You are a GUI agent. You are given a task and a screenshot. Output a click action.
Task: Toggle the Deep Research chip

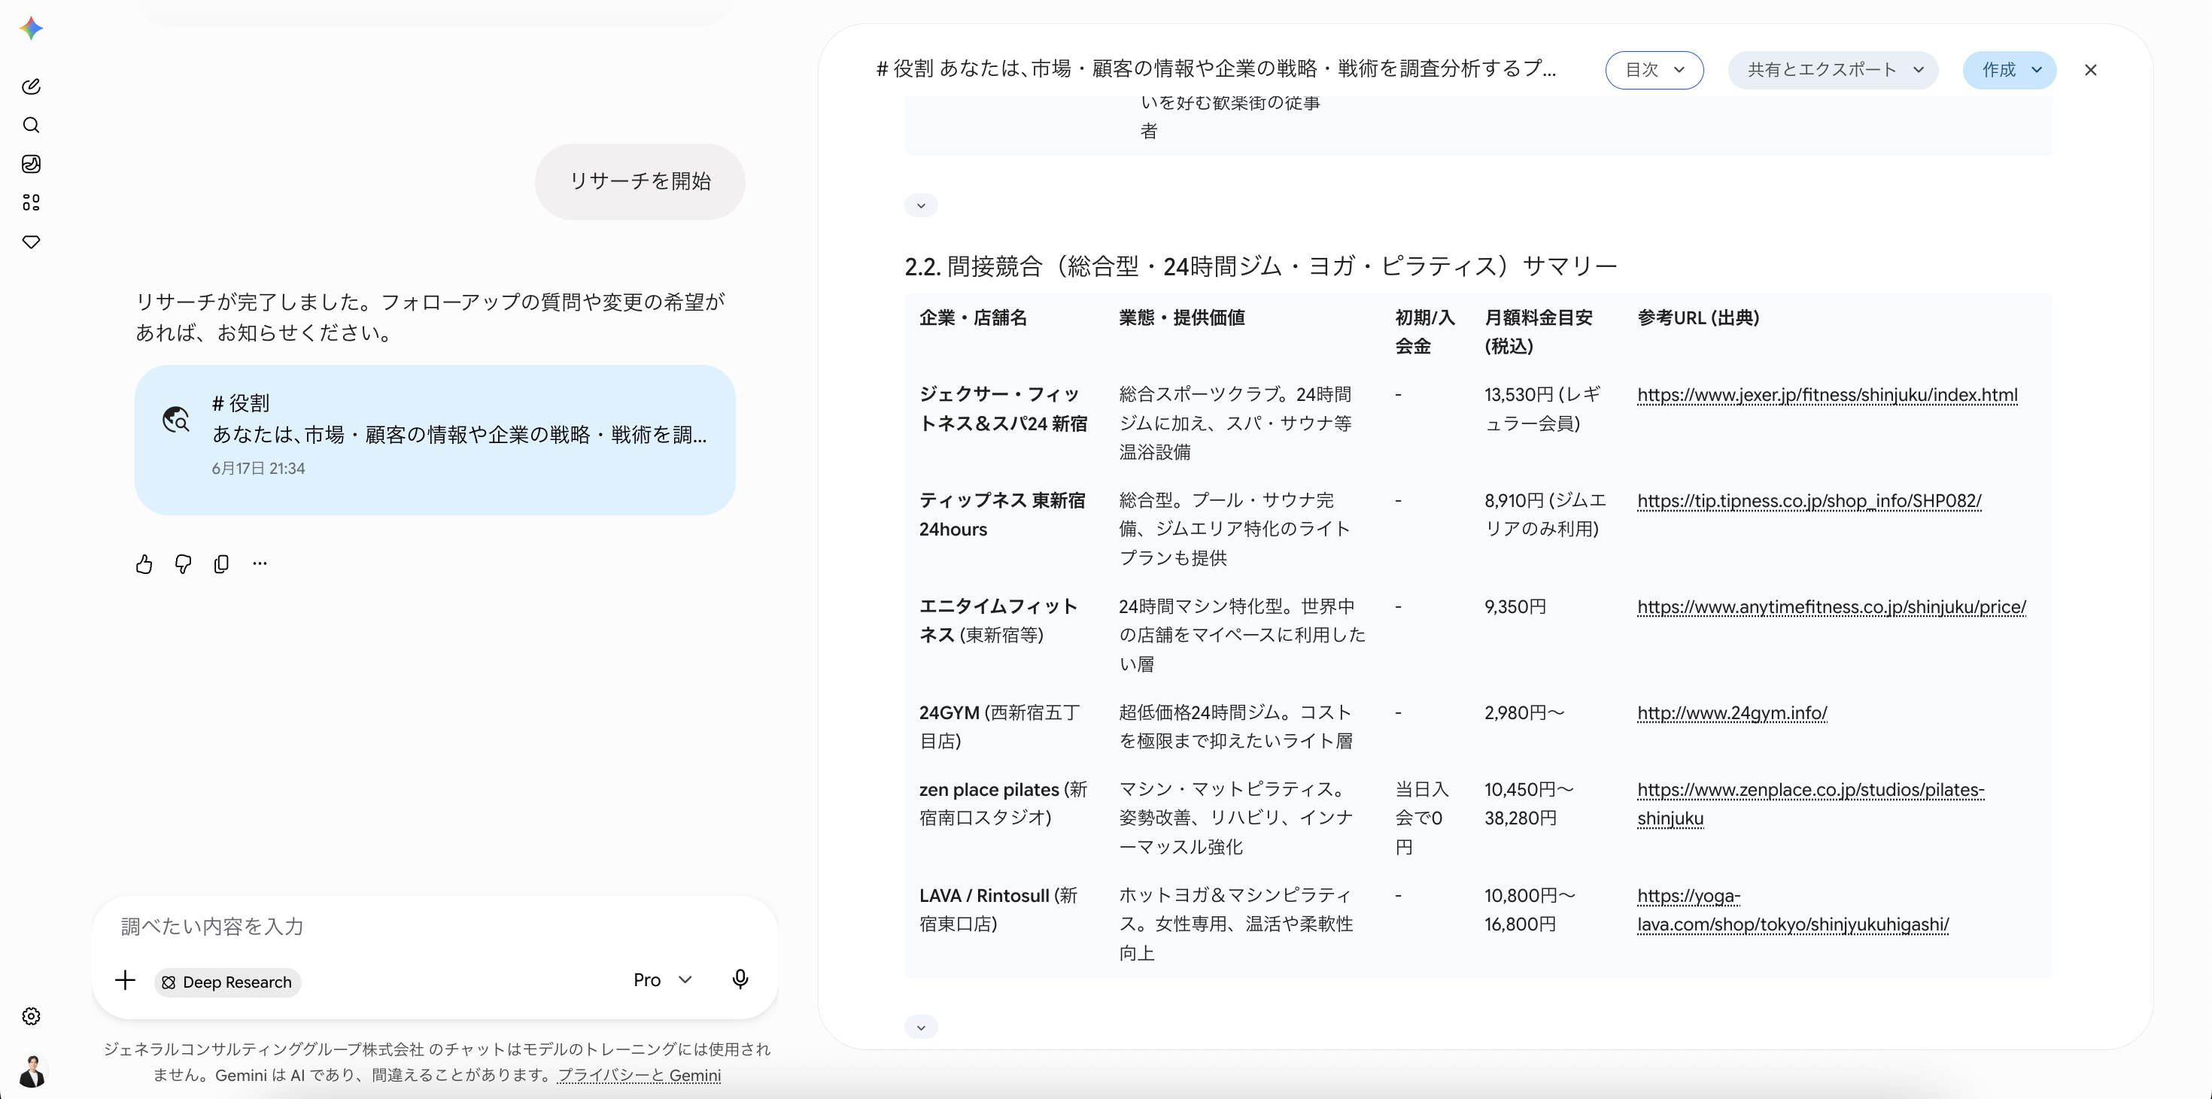227,982
